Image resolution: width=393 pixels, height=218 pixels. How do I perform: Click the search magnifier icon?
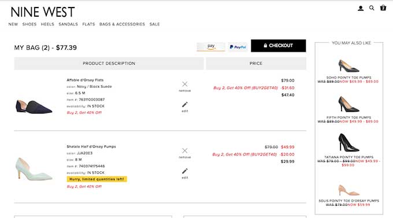pyautogui.click(x=372, y=8)
